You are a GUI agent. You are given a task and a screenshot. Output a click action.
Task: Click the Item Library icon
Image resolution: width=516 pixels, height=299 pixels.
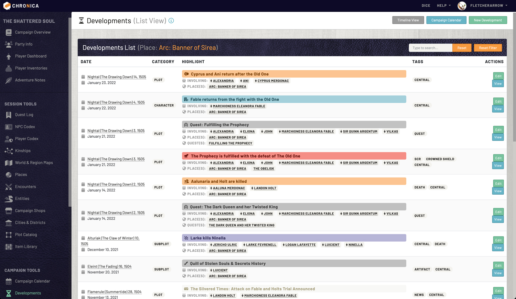click(9, 246)
